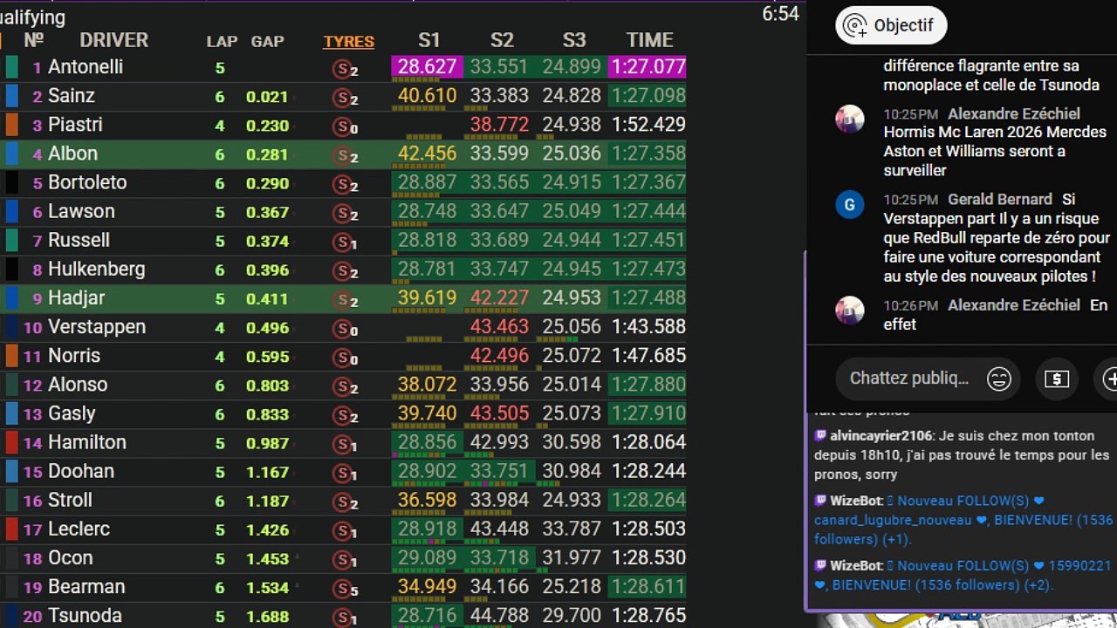Click the GAP column header
Screen dimensions: 1117x628
(x=267, y=41)
